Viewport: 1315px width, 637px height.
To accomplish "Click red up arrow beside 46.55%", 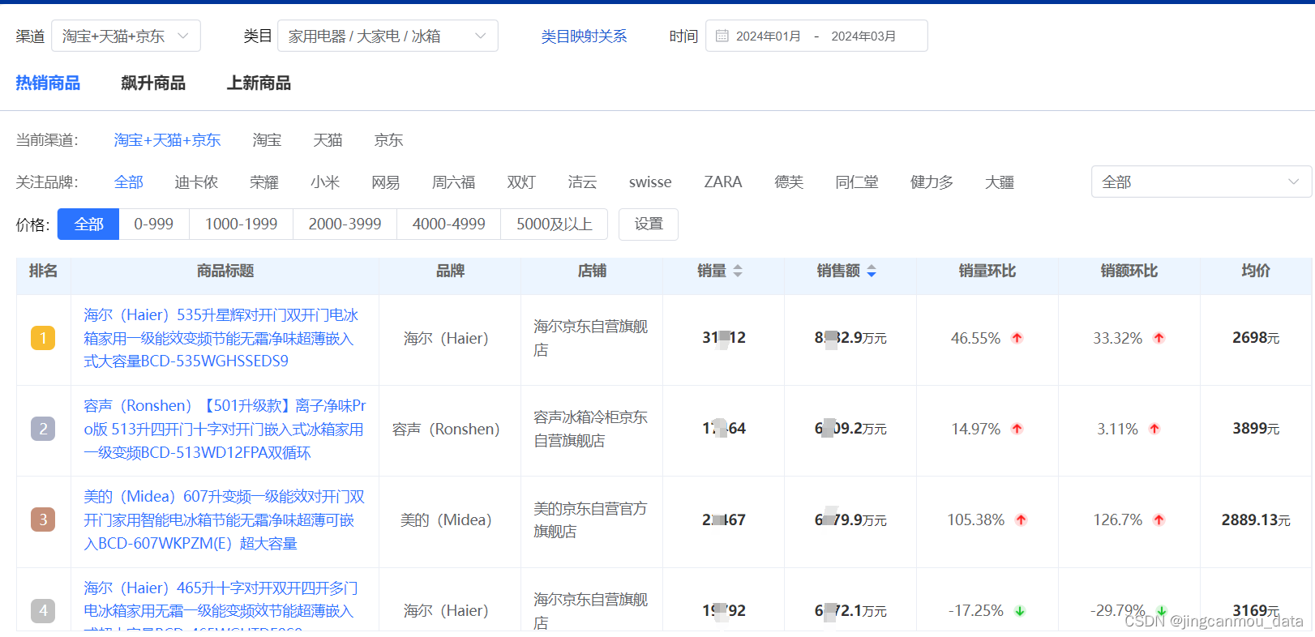I will 1017,338.
